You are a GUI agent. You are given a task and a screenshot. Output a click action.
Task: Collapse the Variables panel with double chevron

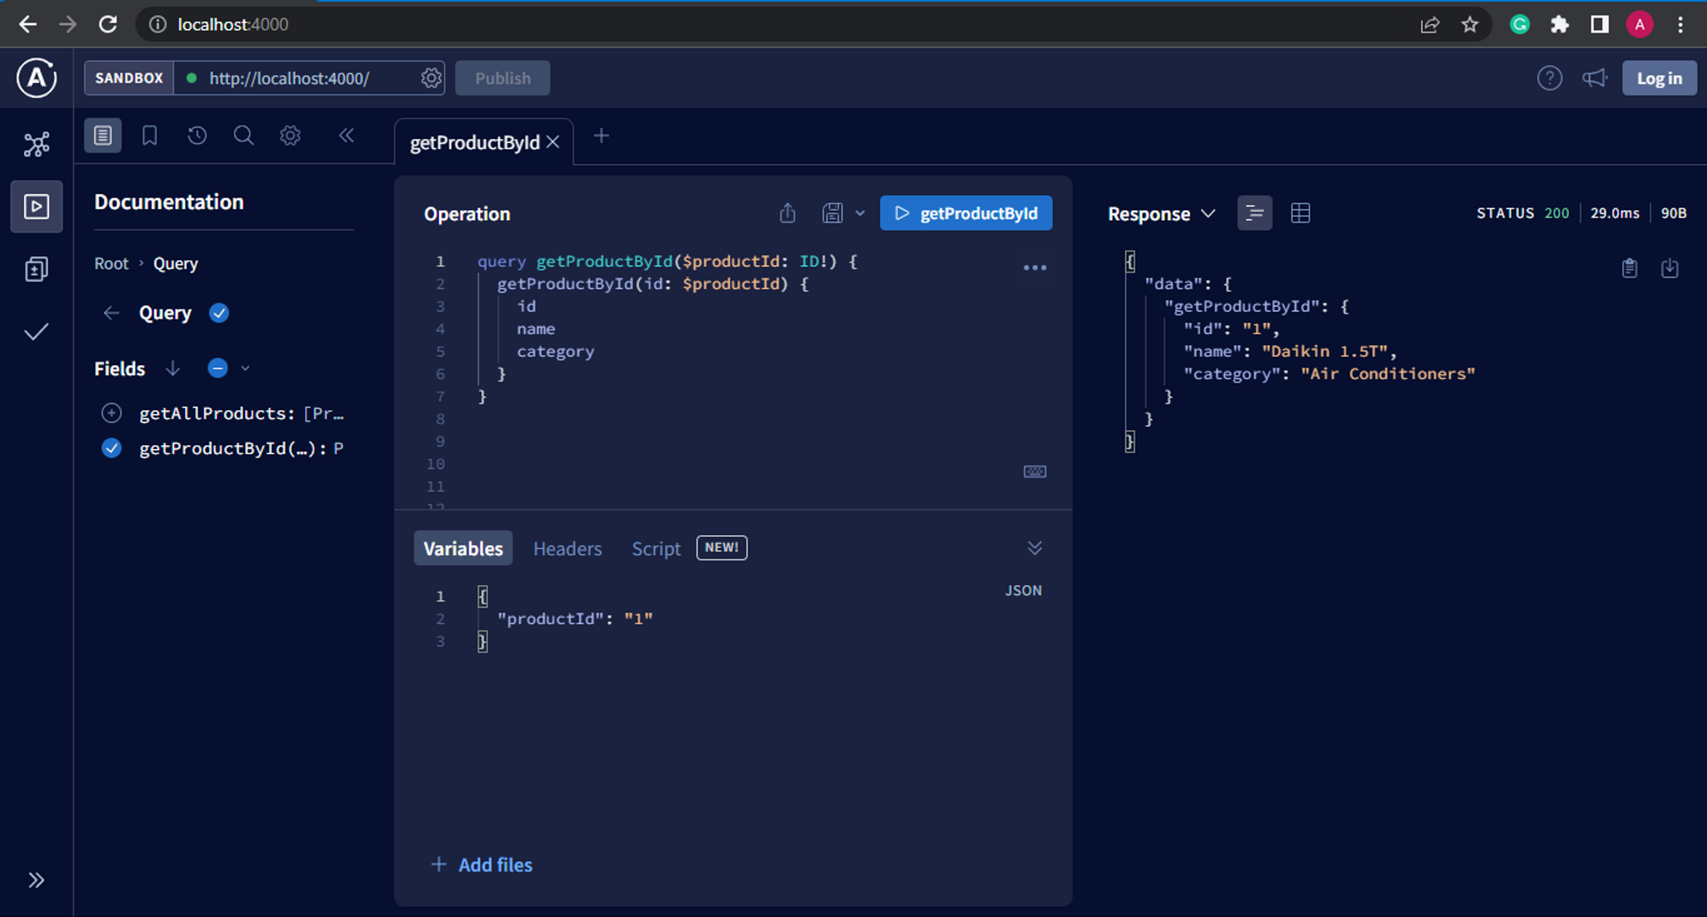coord(1034,548)
